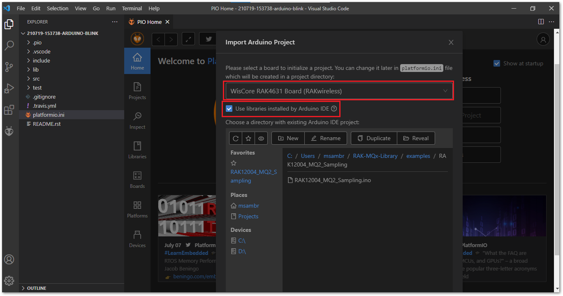Image resolution: width=563 pixels, height=296 pixels.
Task: Open the Accounts icon in the activity bar
Action: [x=9, y=259]
